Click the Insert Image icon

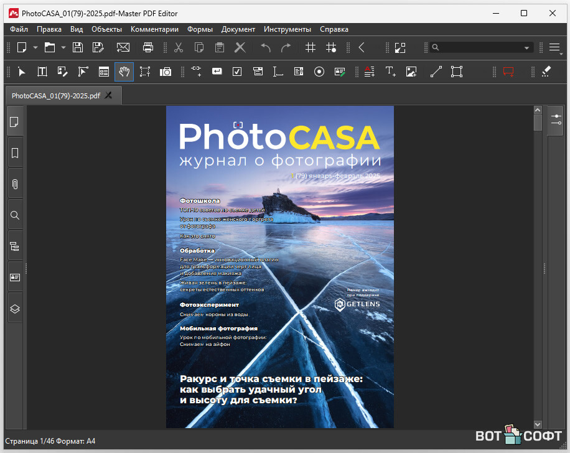pyautogui.click(x=411, y=72)
